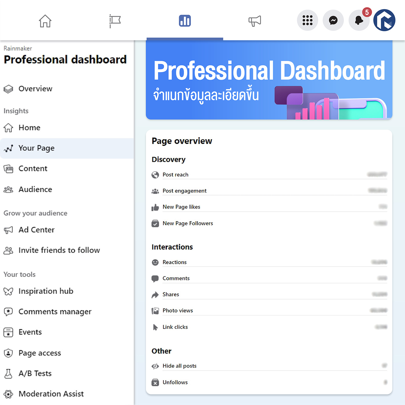
Task: Select Your Page in the sidebar
Action: click(36, 148)
